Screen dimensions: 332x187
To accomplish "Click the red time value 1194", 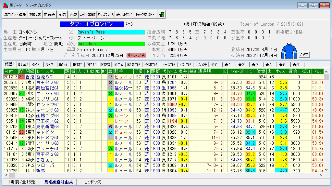I will 172,121.
